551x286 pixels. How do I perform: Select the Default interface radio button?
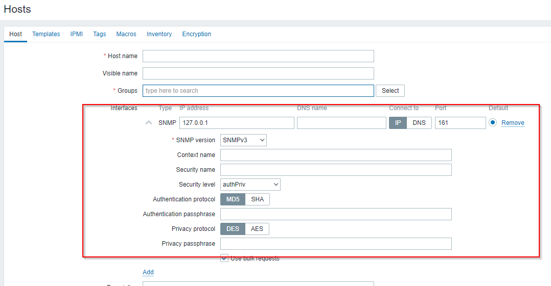[493, 123]
